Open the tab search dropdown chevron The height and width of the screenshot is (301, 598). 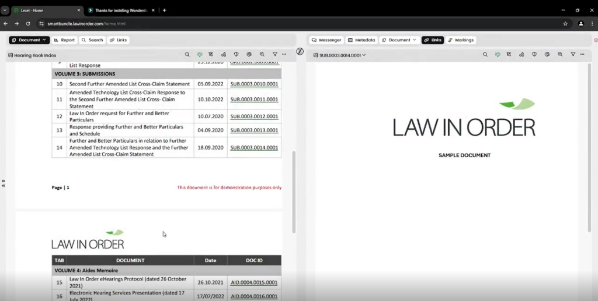tap(5, 10)
